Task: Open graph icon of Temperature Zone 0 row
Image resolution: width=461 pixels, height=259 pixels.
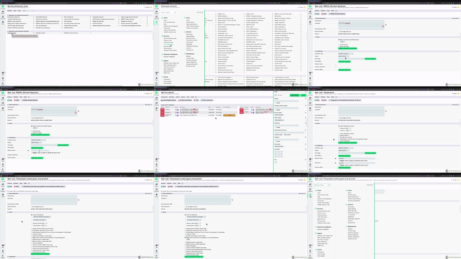Action: tap(178, 115)
